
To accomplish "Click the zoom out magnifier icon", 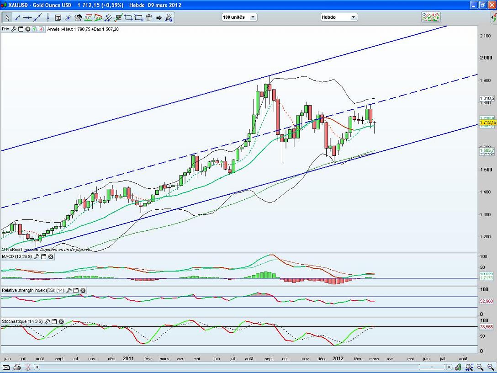I will coord(480,367).
